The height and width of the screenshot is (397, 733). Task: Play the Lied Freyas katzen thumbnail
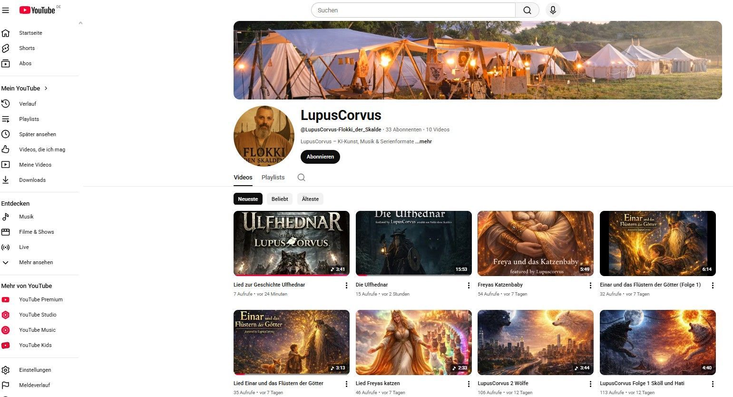414,342
